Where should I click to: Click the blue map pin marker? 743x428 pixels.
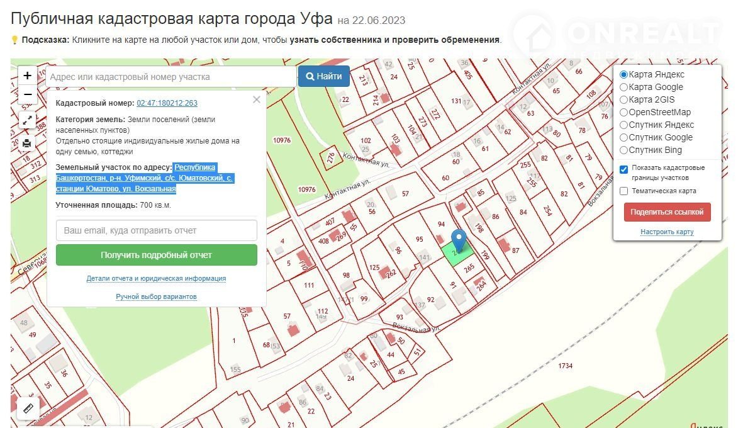(460, 241)
